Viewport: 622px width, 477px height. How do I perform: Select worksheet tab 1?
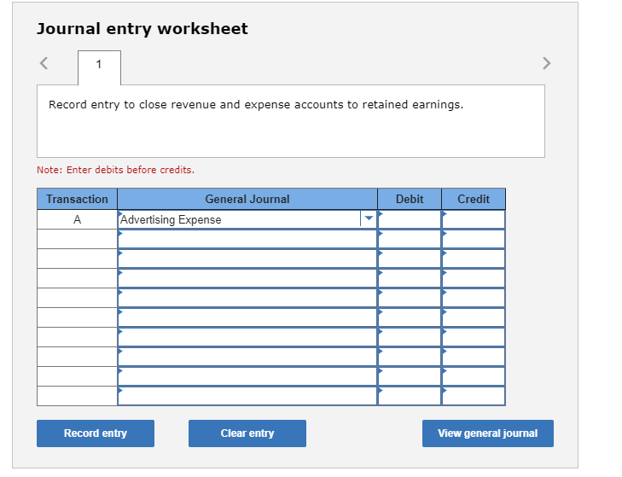click(99, 67)
